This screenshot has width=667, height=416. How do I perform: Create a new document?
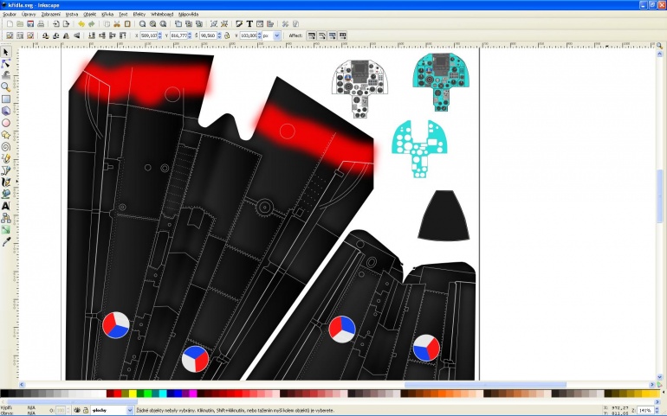10,24
